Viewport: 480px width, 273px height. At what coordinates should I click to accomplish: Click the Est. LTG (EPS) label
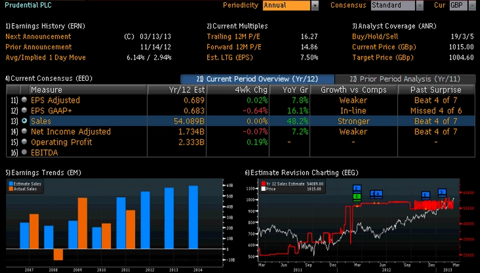coord(230,58)
